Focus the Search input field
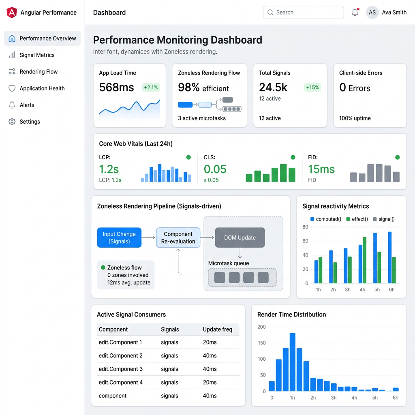415x415 pixels. [x=303, y=13]
